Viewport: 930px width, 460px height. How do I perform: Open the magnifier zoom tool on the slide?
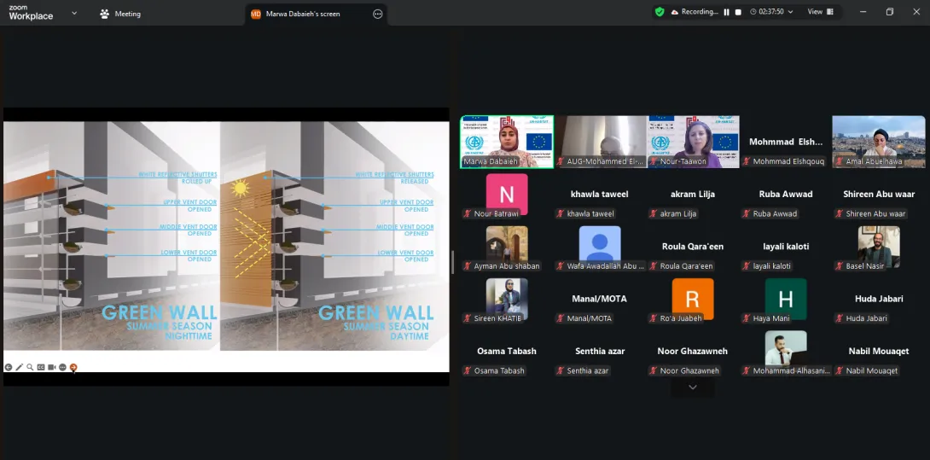point(30,368)
